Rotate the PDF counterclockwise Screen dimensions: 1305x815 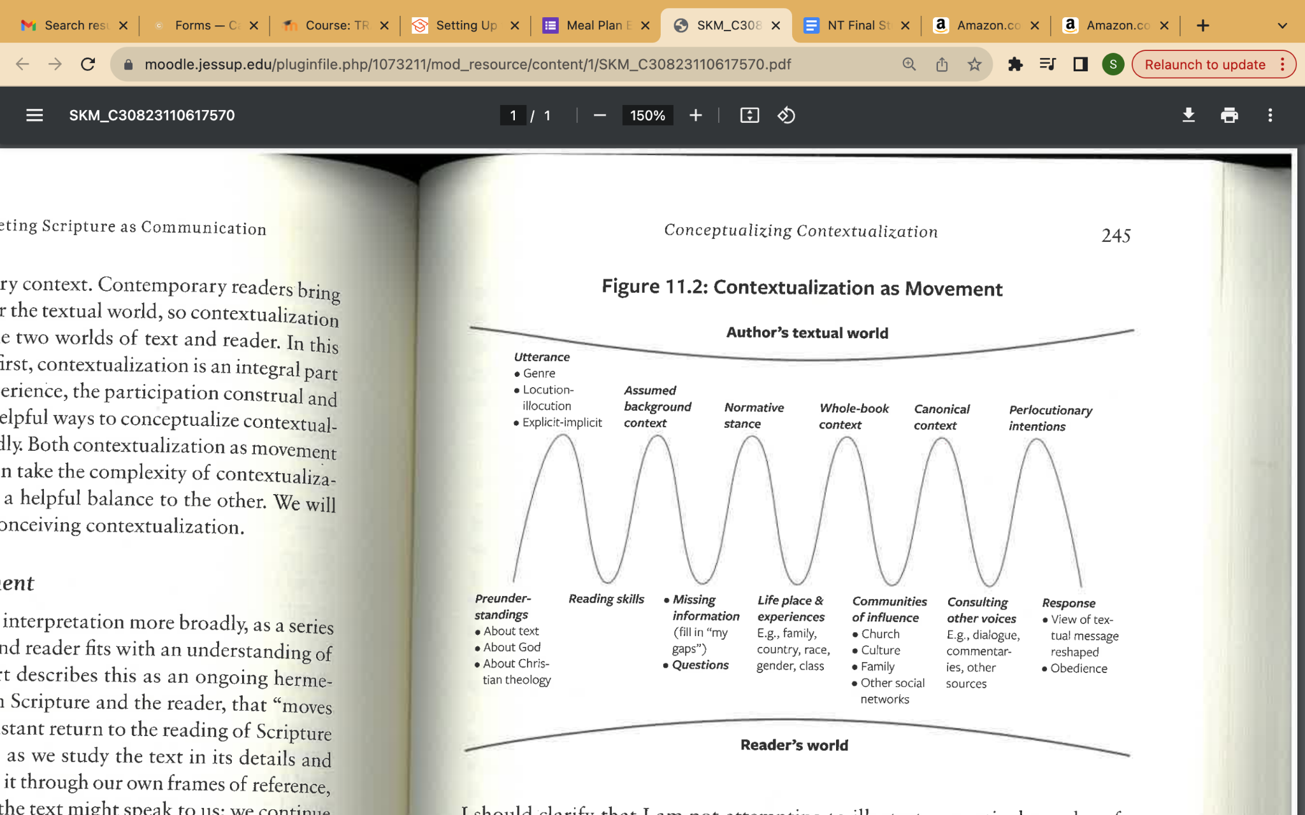pos(786,115)
